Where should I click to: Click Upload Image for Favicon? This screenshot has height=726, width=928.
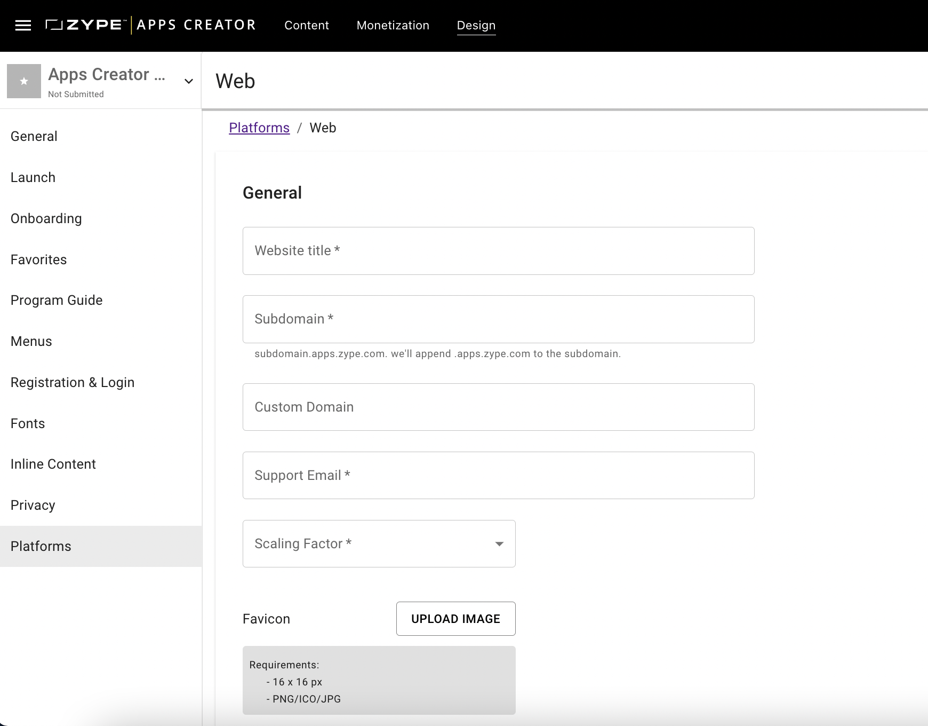click(x=456, y=619)
